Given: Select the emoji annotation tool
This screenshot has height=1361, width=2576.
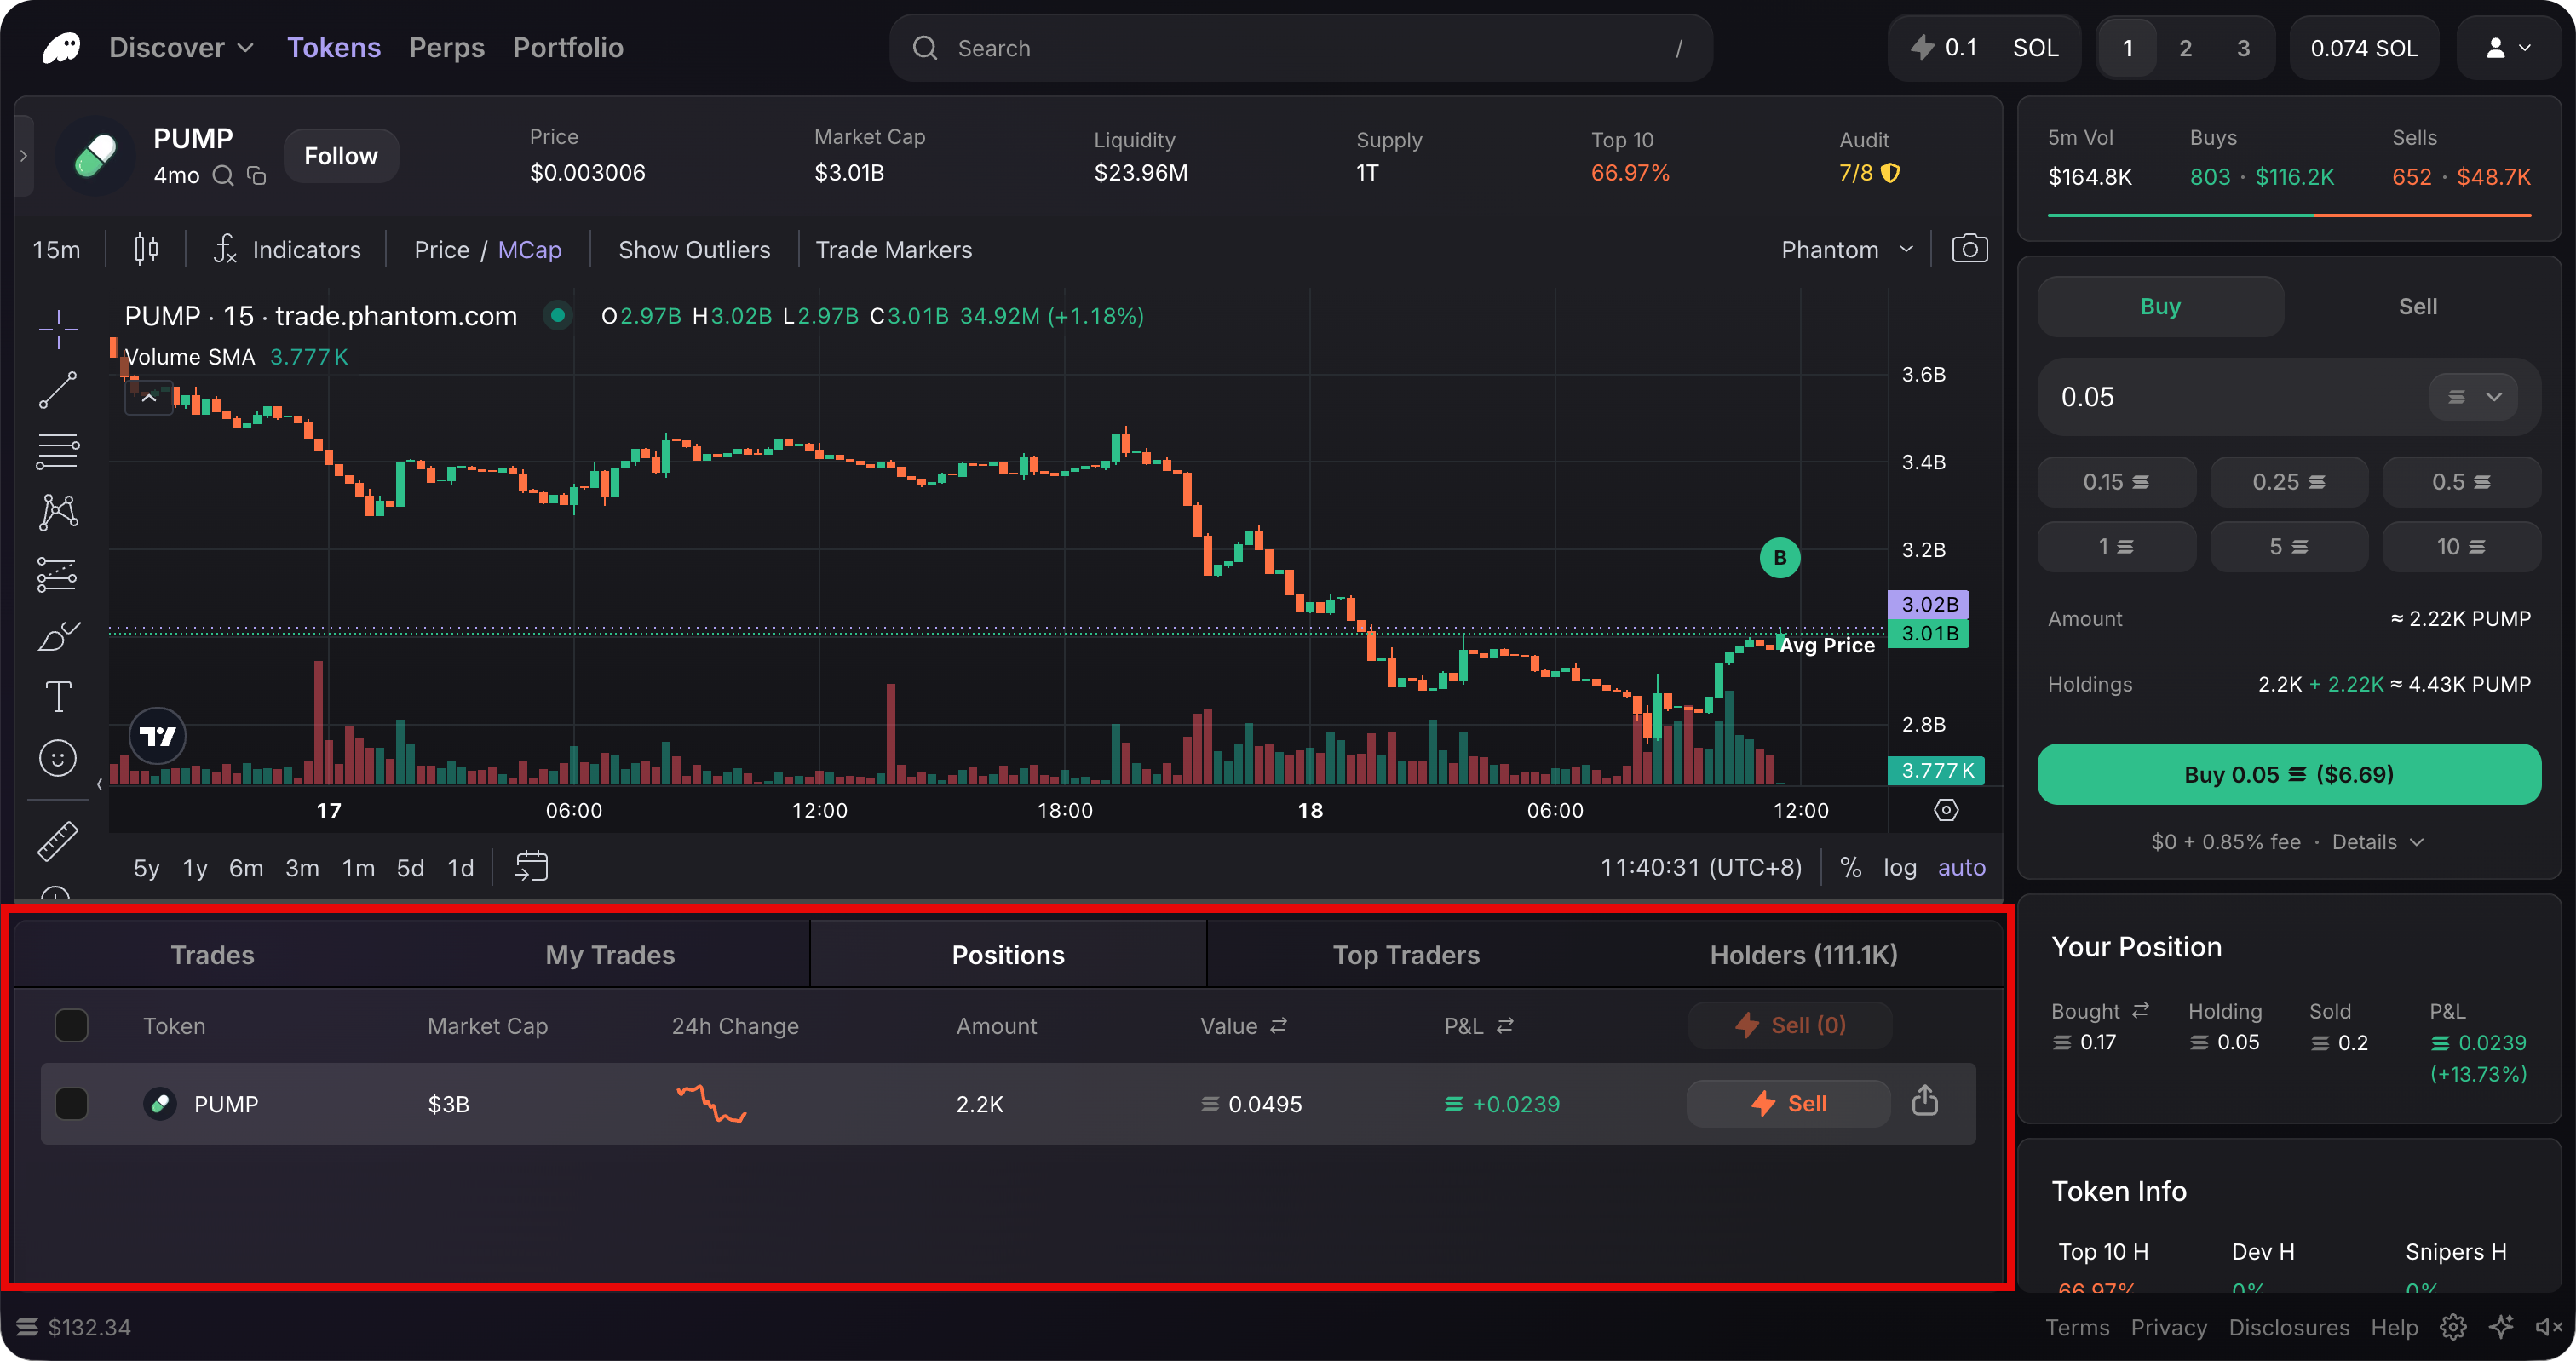Looking at the screenshot, I should (x=58, y=758).
